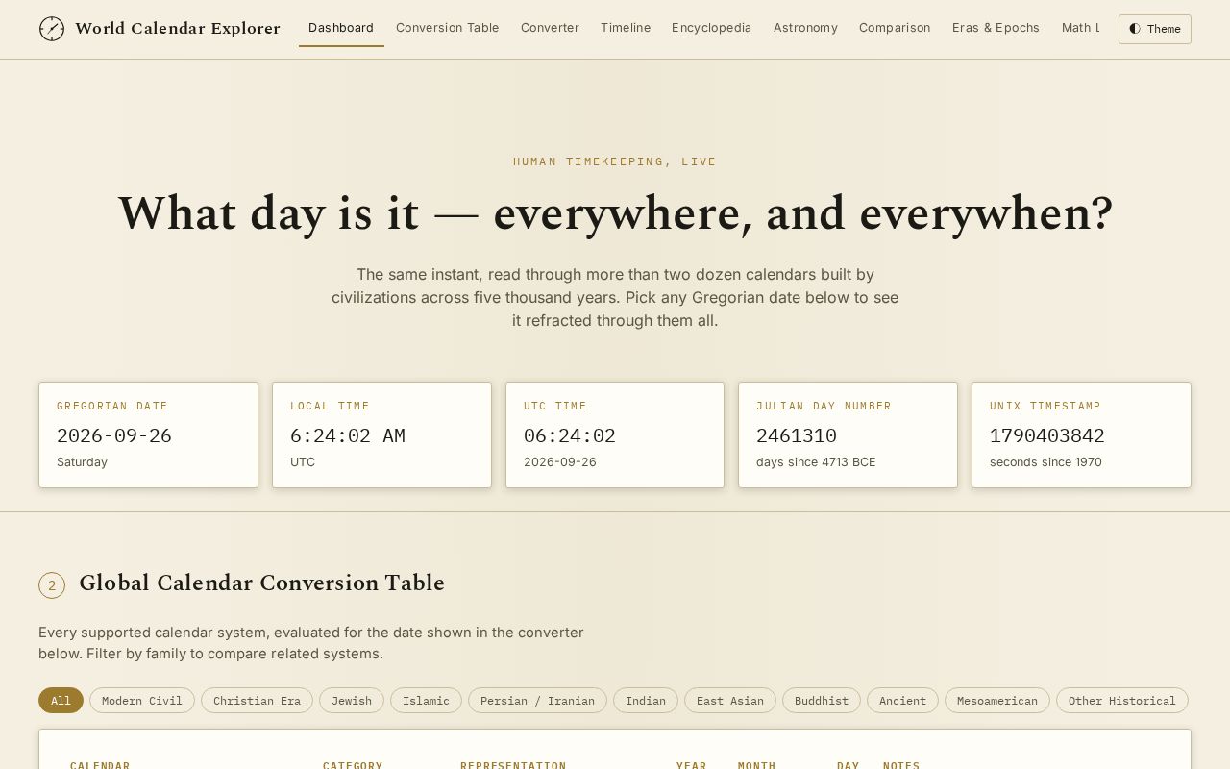This screenshot has height=769, width=1230.
Task: Switch to the Conversion Table tab
Action: tap(448, 28)
